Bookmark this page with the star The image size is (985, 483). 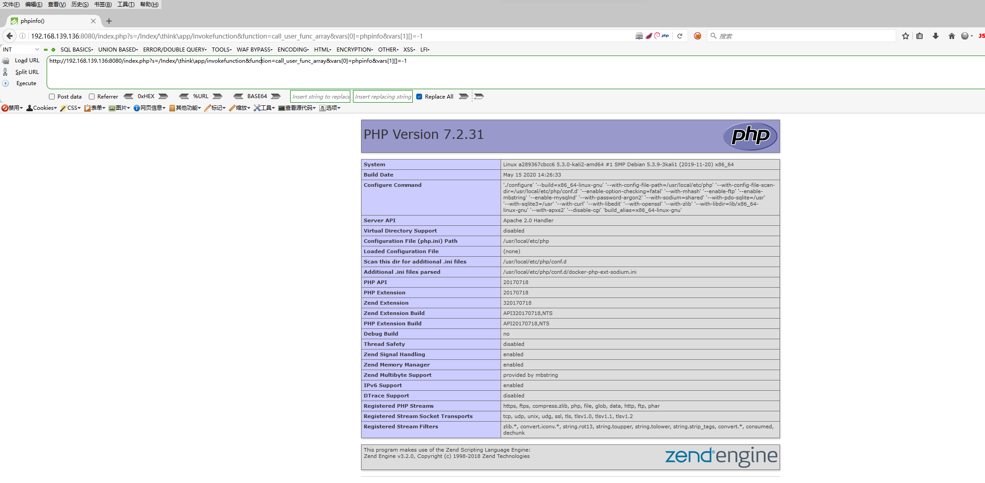point(906,36)
